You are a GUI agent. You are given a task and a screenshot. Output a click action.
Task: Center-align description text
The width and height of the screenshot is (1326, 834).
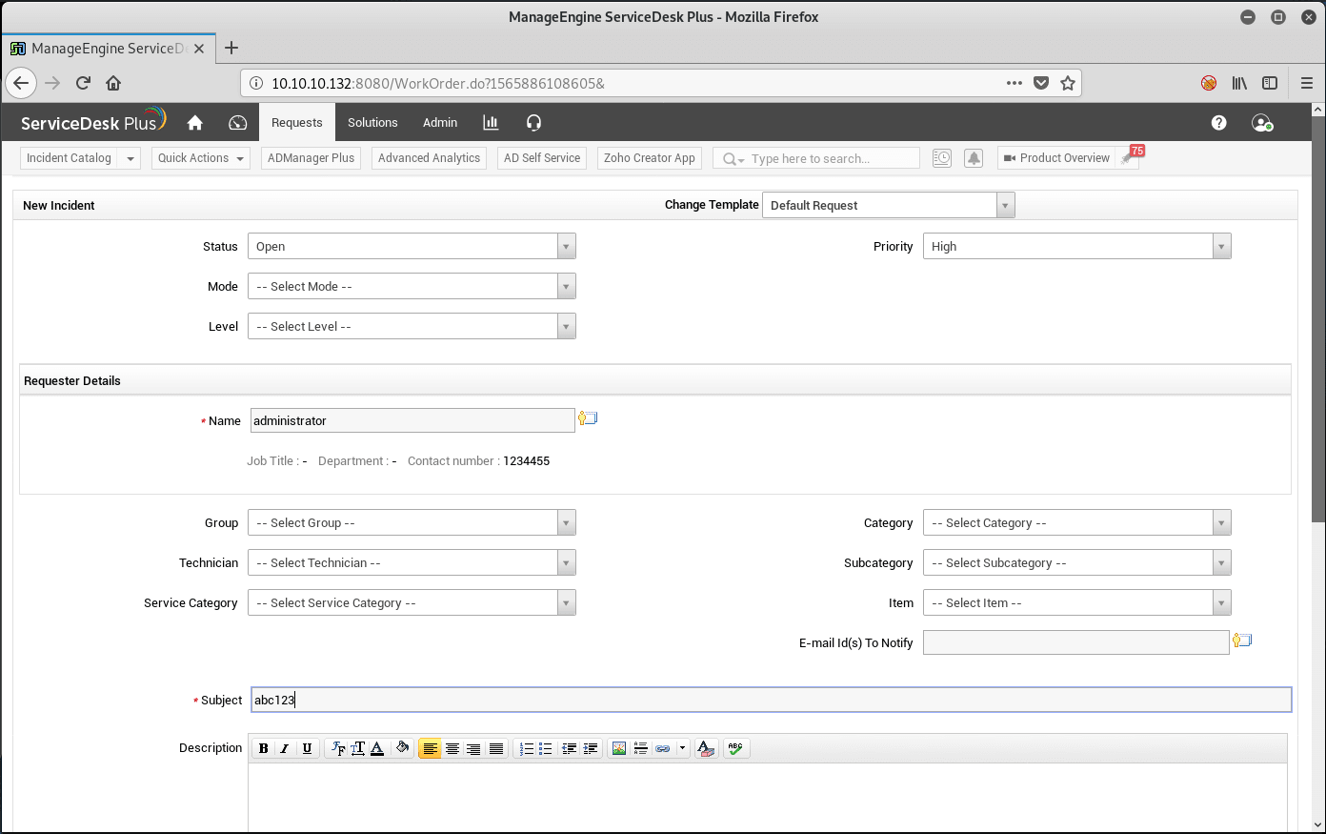coord(452,748)
